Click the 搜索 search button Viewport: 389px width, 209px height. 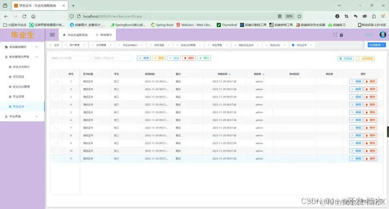coord(144,58)
